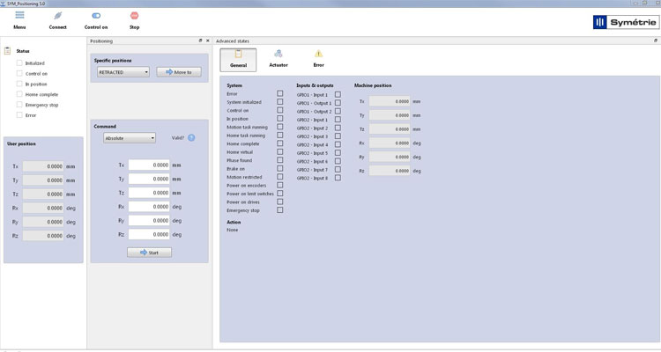
Task: Tick the Brake on system checkbox
Action: click(280, 169)
